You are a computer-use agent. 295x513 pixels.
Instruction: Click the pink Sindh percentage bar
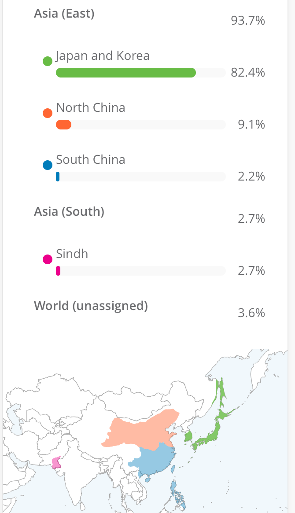[58, 271]
